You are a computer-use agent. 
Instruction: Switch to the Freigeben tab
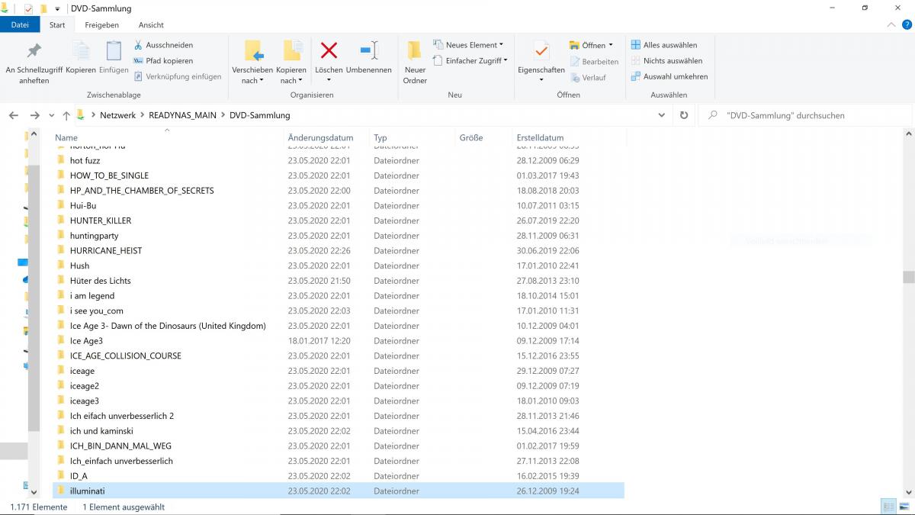101,24
